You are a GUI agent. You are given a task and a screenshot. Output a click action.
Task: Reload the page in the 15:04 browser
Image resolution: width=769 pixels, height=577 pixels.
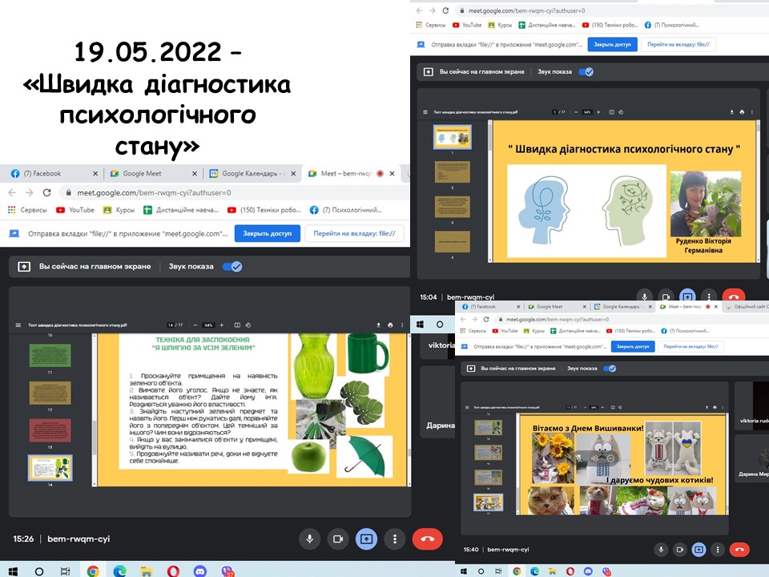[x=445, y=10]
